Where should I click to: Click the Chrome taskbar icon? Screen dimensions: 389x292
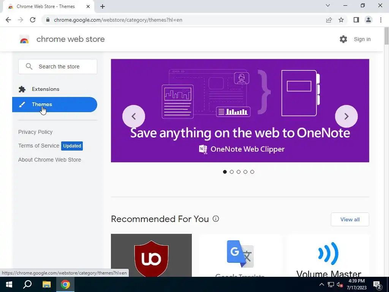(x=65, y=284)
